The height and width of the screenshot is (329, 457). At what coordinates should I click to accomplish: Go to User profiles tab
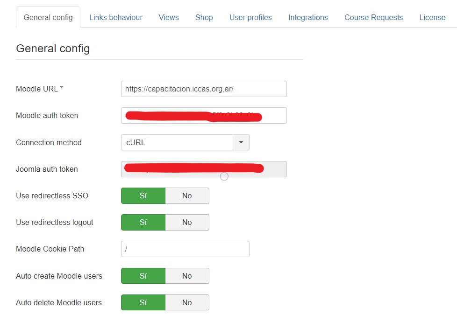pyautogui.click(x=250, y=17)
